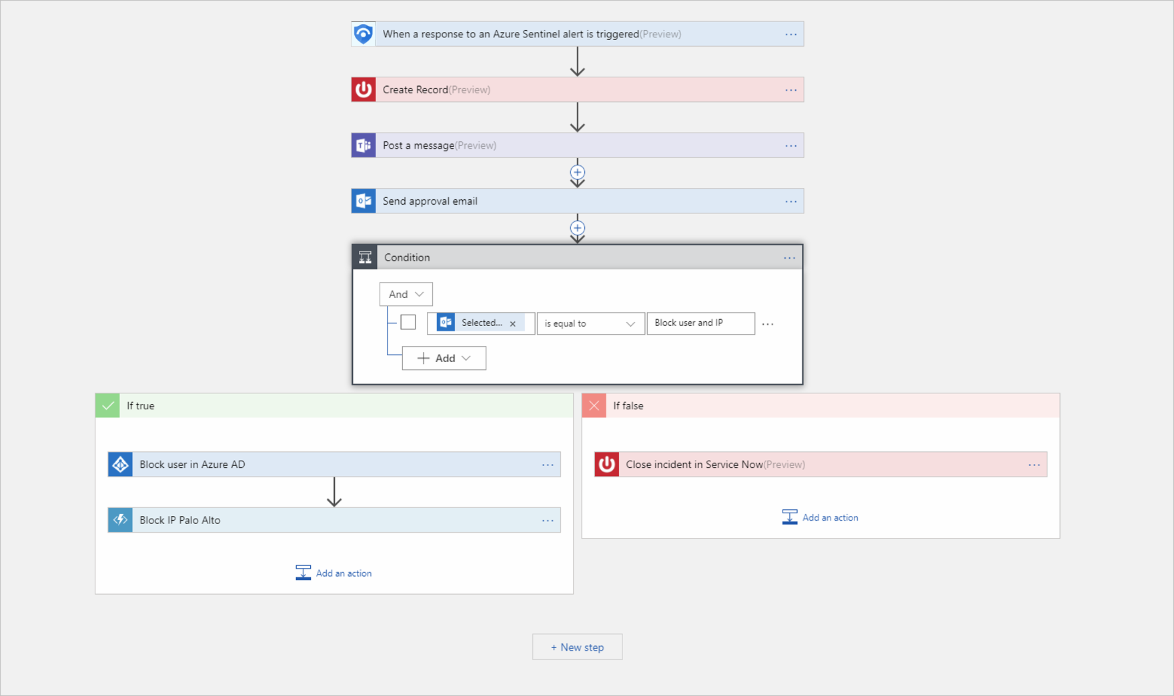Click the Condition card title bar

[578, 257]
